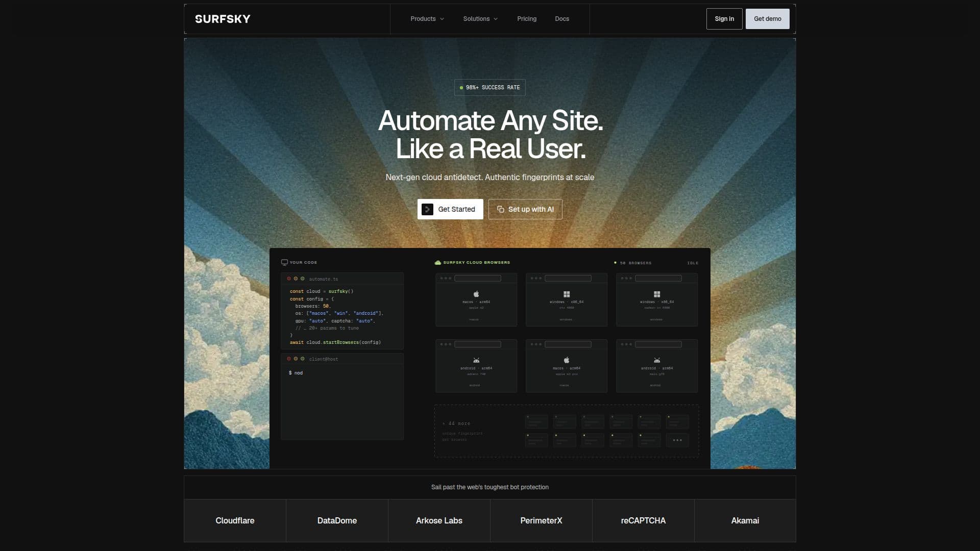Click the PerimeterX cell
Image resolution: width=980 pixels, height=551 pixels.
(x=541, y=520)
